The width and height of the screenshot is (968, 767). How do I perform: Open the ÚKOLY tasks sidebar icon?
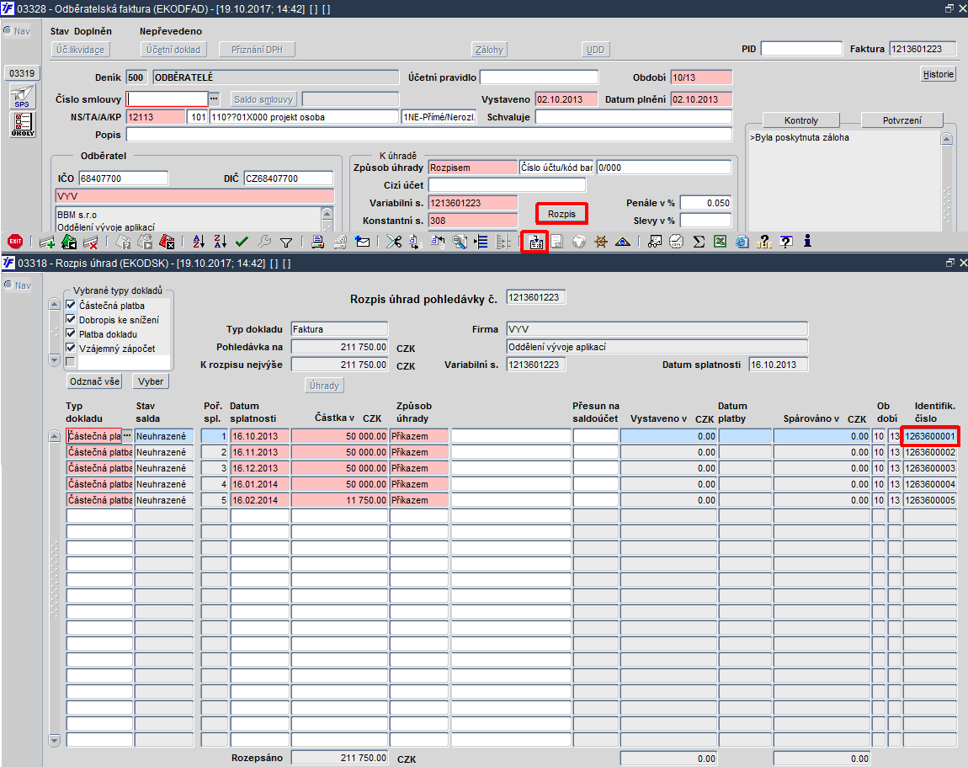click(22, 125)
